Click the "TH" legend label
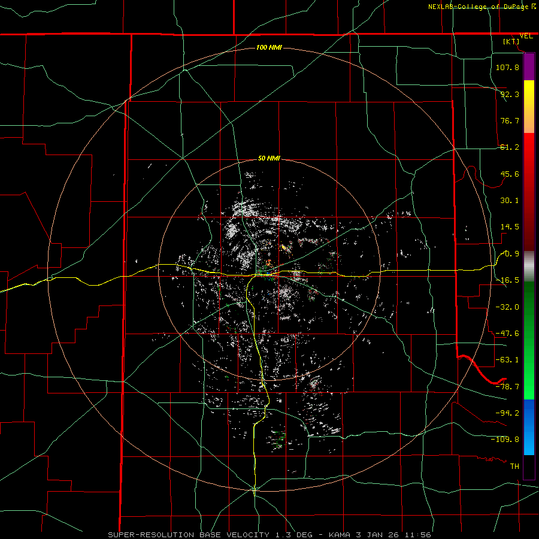This screenshot has height=539, width=539. point(514,467)
